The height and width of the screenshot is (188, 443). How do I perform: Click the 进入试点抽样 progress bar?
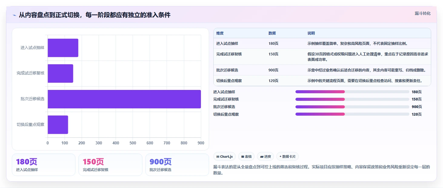click(352, 92)
